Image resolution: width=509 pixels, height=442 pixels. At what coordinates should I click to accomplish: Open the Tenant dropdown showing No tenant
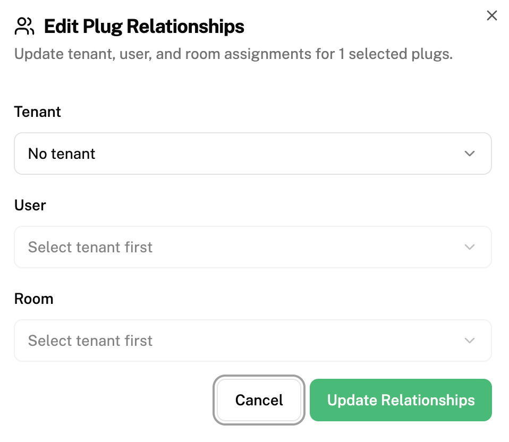pyautogui.click(x=253, y=154)
